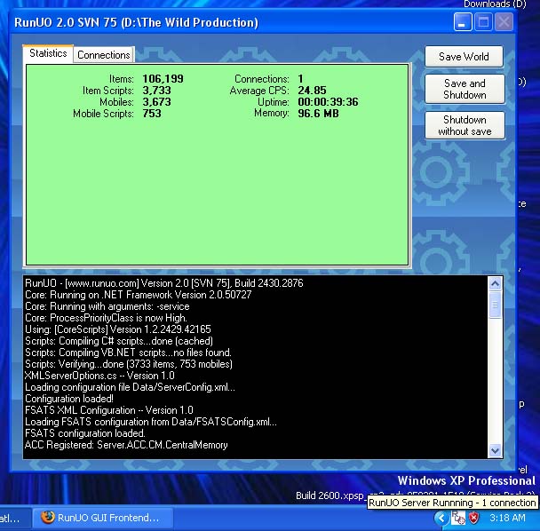Click Shutdown without save
540x531 pixels.
[465, 125]
